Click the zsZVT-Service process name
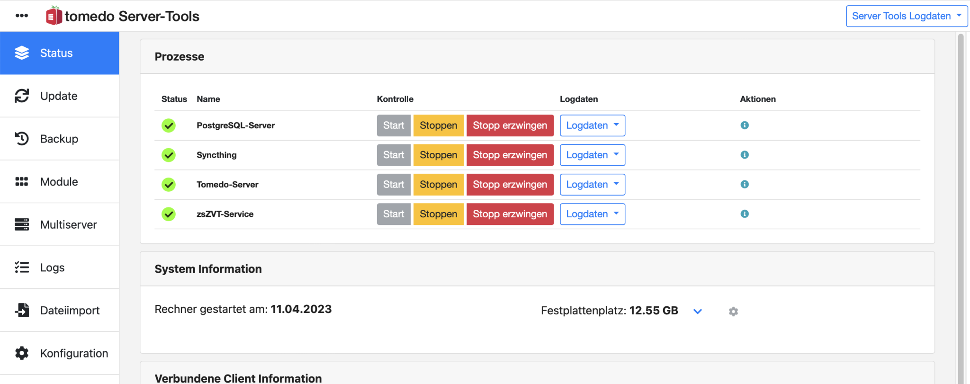The width and height of the screenshot is (970, 384). (225, 214)
